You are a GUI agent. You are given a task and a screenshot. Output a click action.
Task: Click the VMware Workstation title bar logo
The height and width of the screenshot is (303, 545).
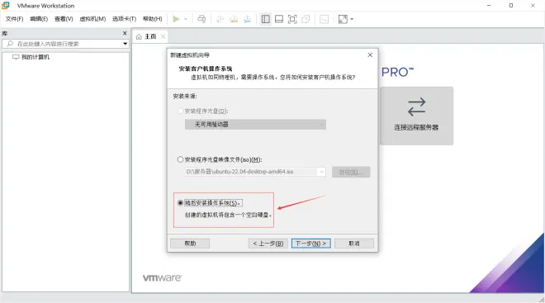[x=6, y=6]
